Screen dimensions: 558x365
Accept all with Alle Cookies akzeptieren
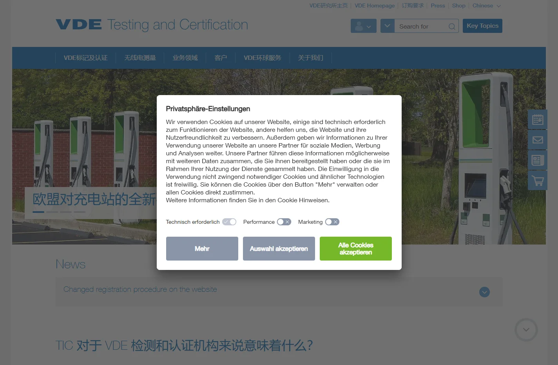tap(356, 248)
